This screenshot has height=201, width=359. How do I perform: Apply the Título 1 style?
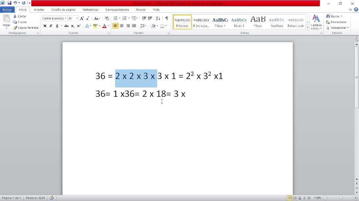[220, 22]
